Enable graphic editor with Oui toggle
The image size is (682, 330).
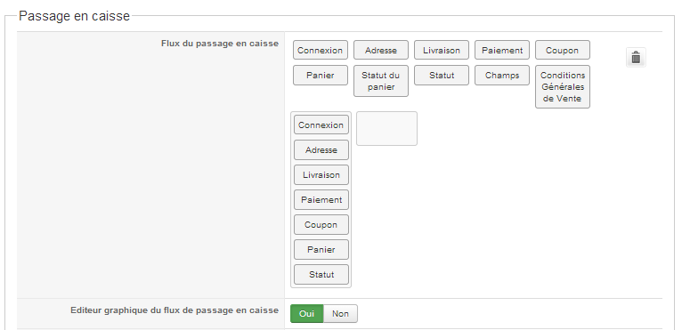[306, 313]
